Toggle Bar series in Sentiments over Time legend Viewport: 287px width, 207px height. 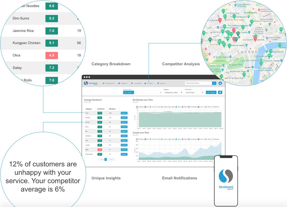click(x=147, y=107)
